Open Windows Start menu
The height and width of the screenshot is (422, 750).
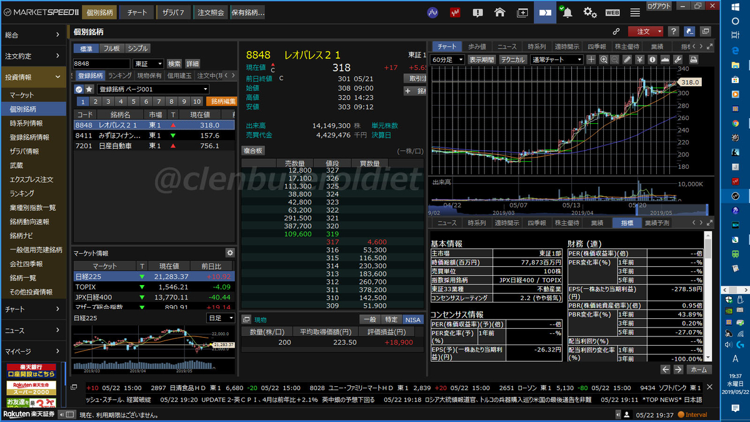pyautogui.click(x=735, y=6)
